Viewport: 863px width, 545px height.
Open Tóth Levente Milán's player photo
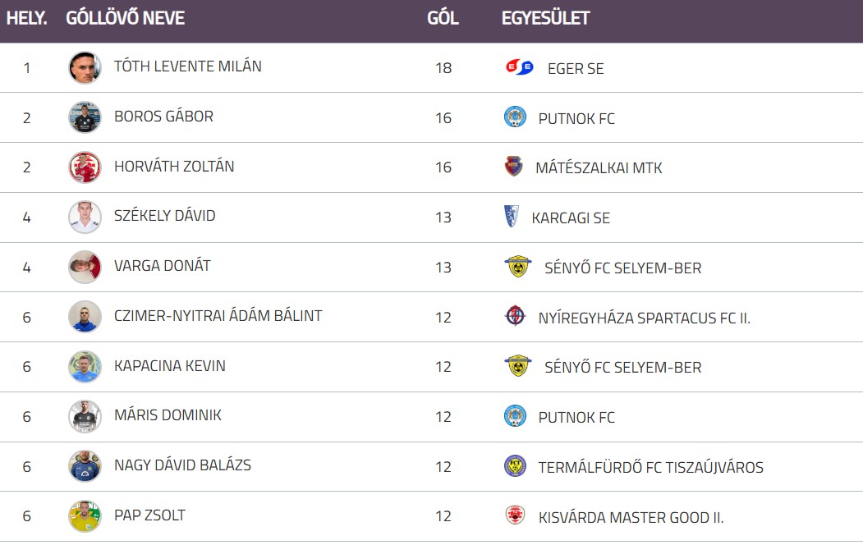(85, 67)
